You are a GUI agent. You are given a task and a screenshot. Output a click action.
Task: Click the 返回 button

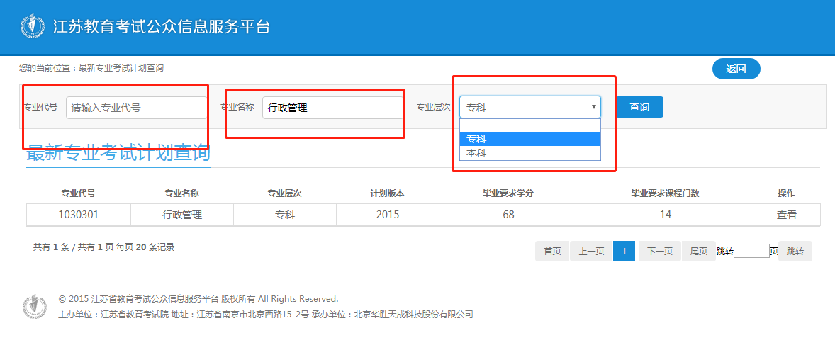tap(736, 69)
